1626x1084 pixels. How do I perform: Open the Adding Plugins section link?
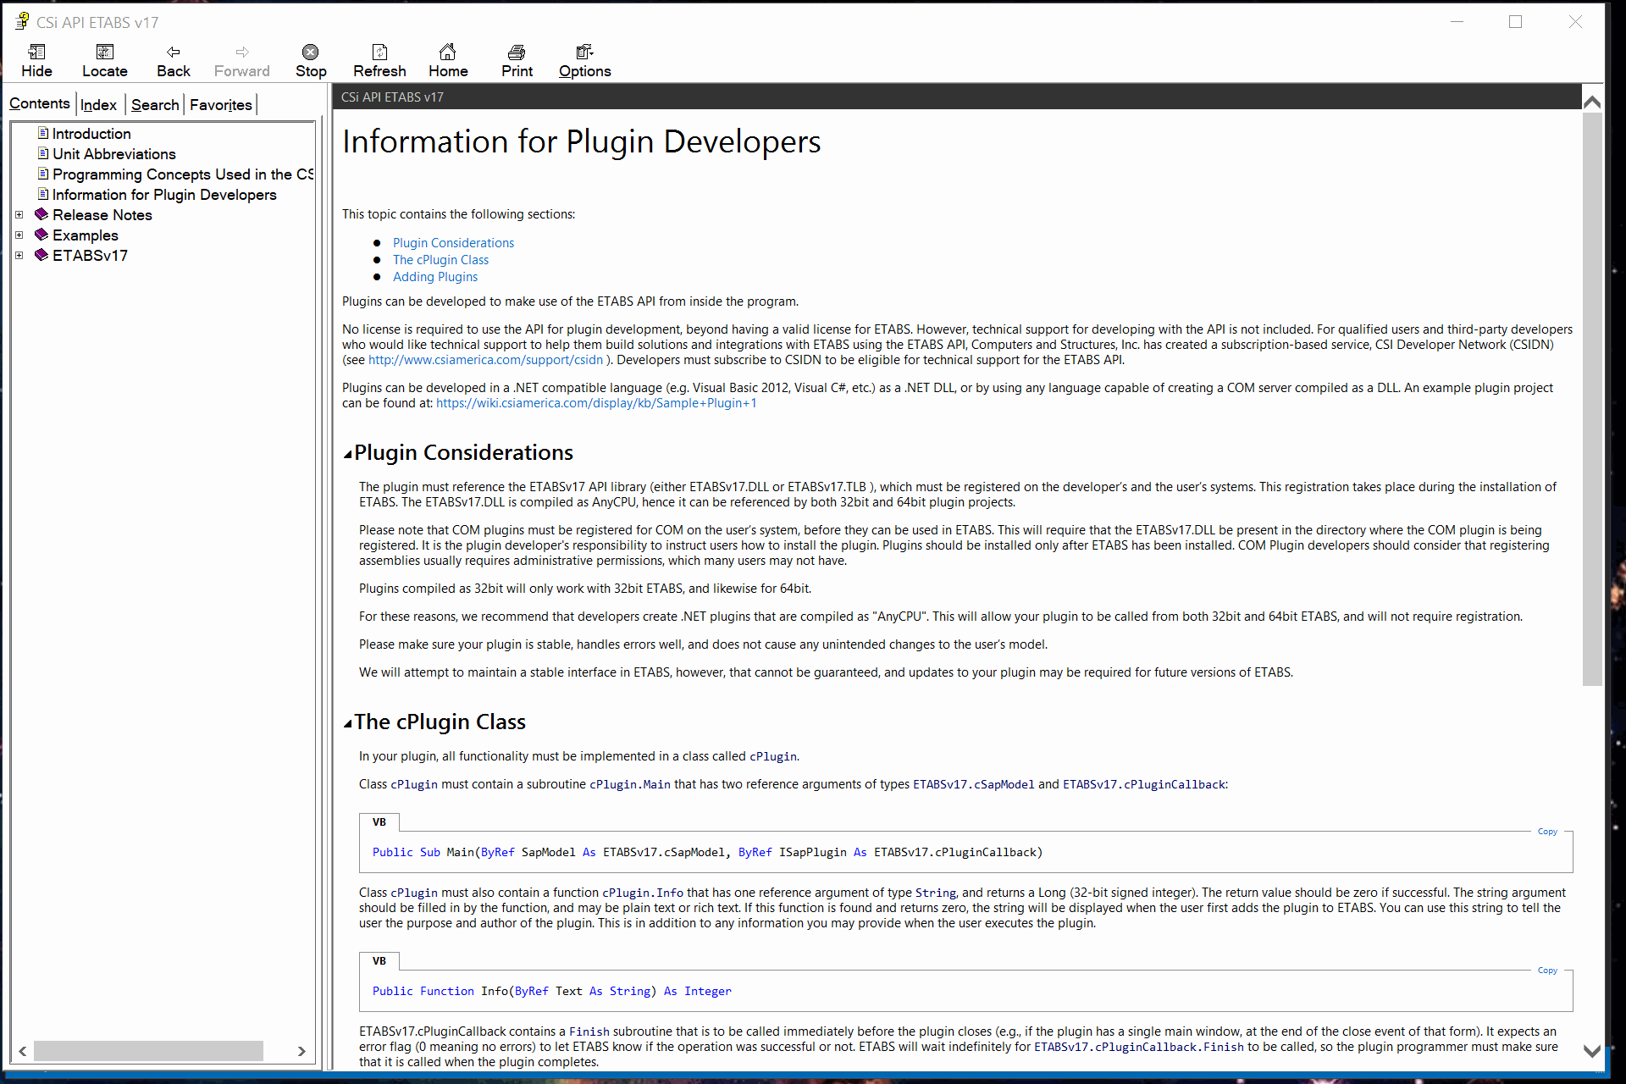434,277
